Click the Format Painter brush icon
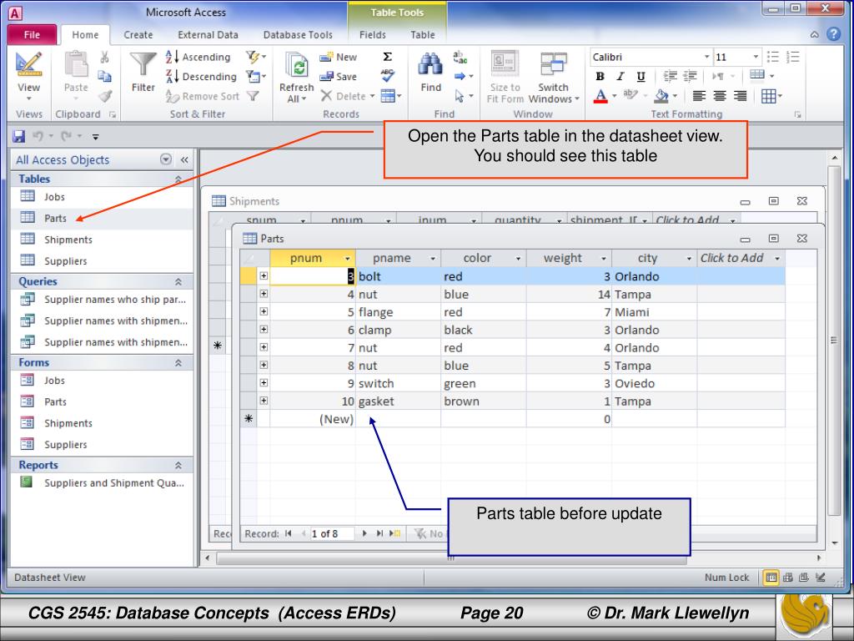This screenshot has width=854, height=641. click(104, 96)
